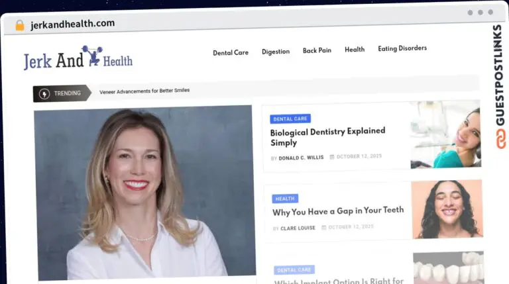Screen dimensions: 509x284
Task: Click the padlock icon in address bar
Action: click(x=19, y=25)
